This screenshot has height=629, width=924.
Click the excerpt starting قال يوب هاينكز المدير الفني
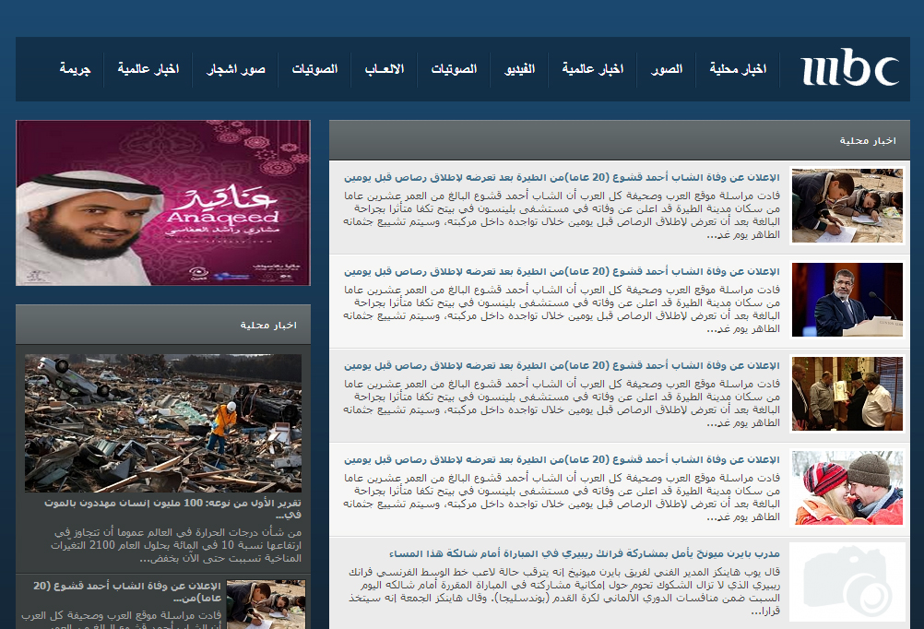point(564,591)
